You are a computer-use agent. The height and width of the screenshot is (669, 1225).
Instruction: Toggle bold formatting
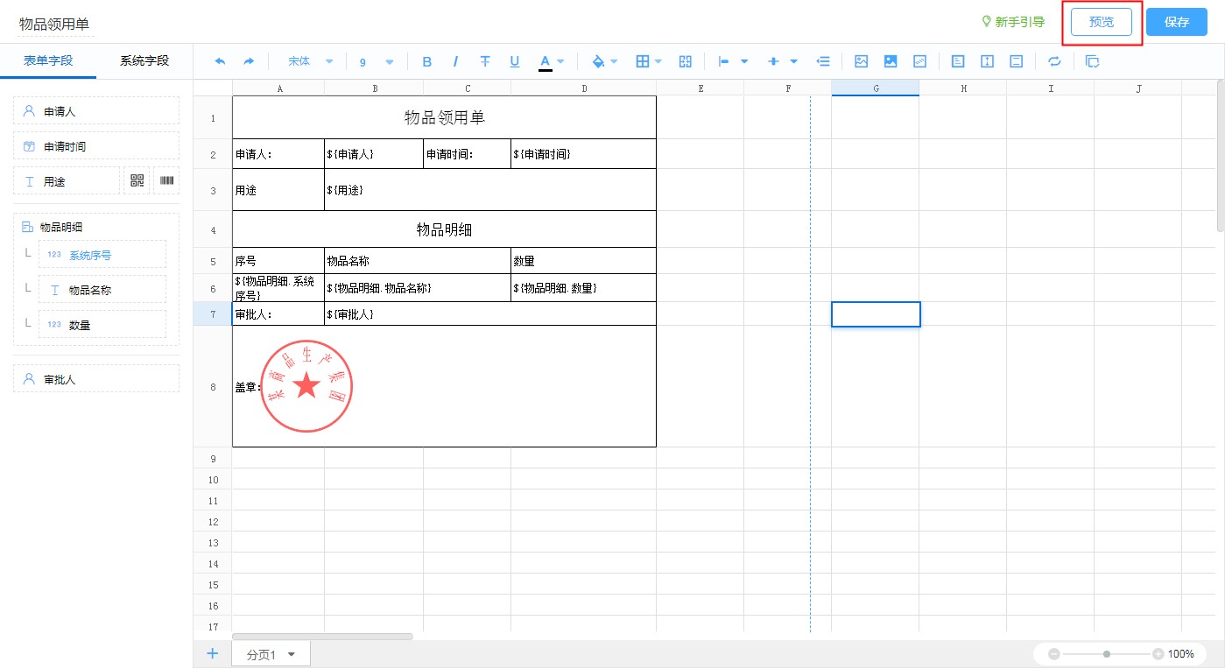click(x=427, y=61)
